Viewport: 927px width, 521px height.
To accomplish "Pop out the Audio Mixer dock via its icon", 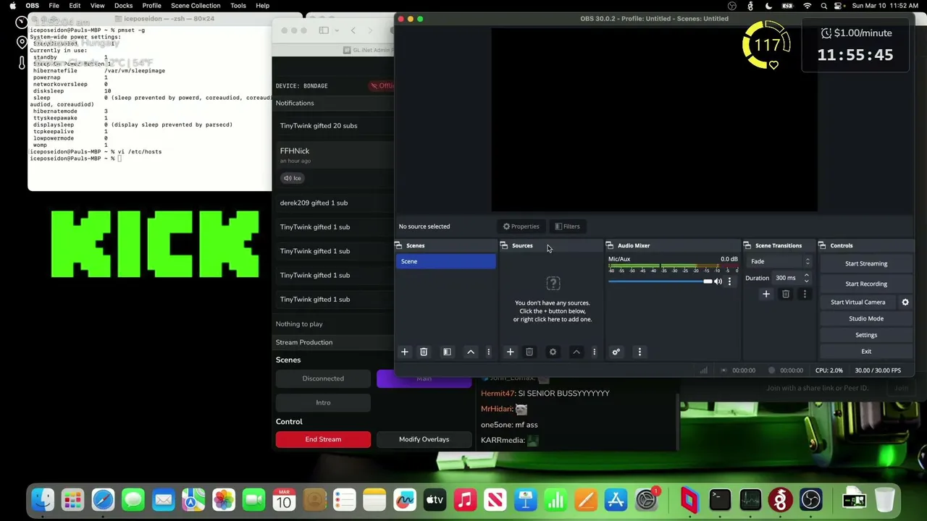I will pyautogui.click(x=610, y=245).
